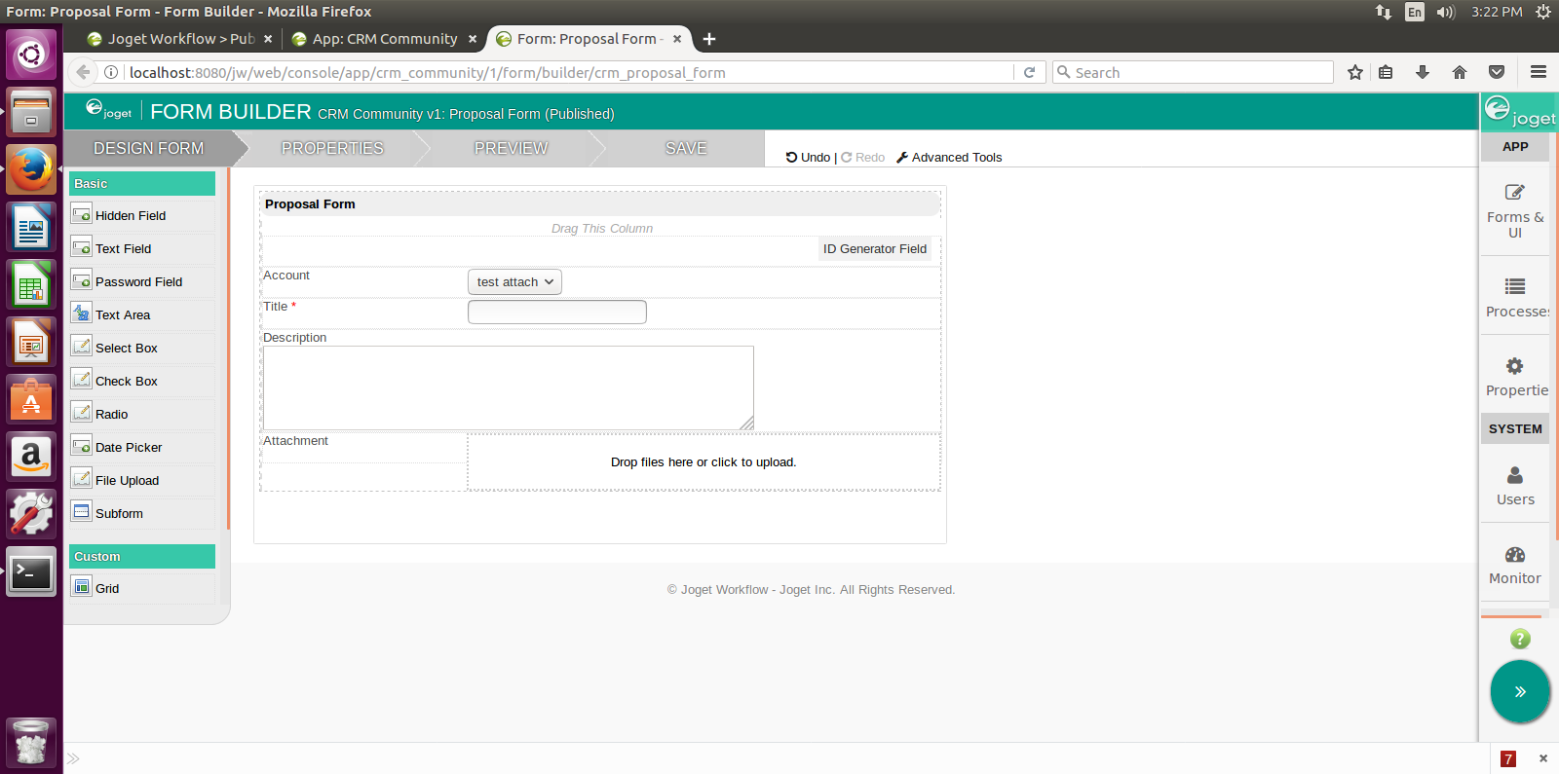
Task: Click the Basic palette category header
Action: (x=142, y=183)
